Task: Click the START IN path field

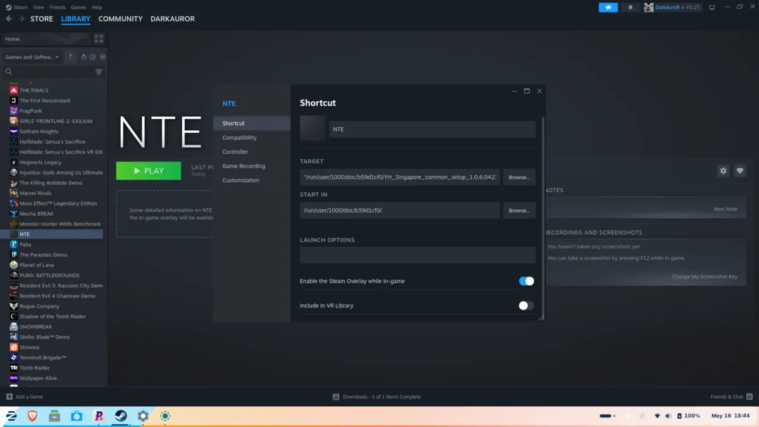Action: [400, 210]
